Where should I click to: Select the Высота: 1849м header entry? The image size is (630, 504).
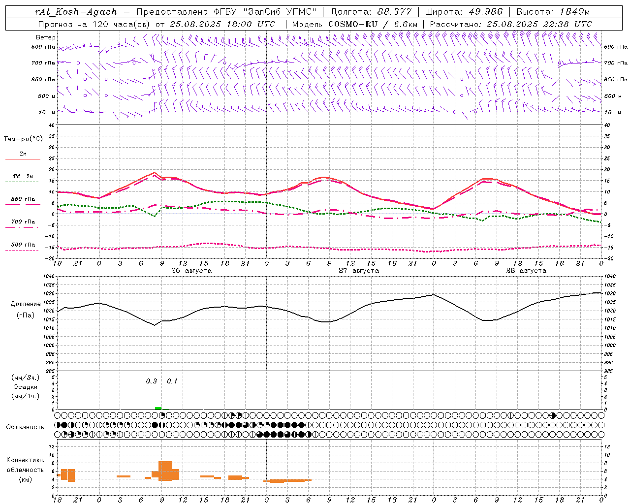tap(553, 12)
